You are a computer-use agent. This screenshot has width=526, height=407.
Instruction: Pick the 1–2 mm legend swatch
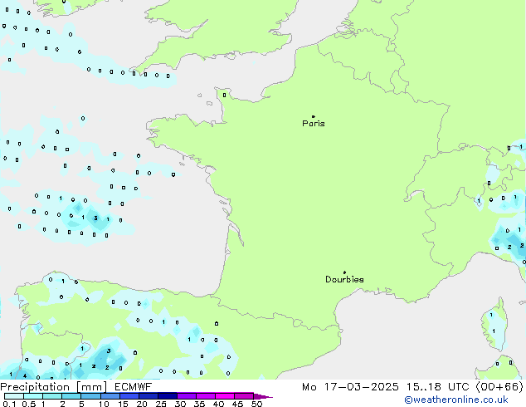(52, 396)
